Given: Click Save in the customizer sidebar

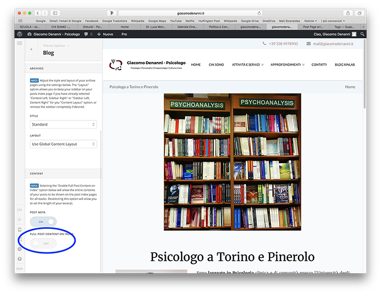Looking at the screenshot, I should (20, 269).
